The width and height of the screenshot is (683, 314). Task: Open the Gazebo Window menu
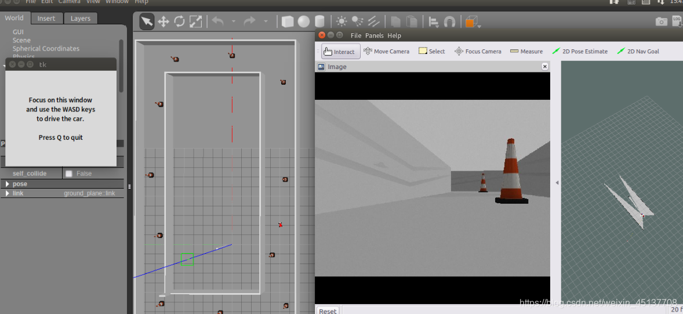[x=117, y=2]
